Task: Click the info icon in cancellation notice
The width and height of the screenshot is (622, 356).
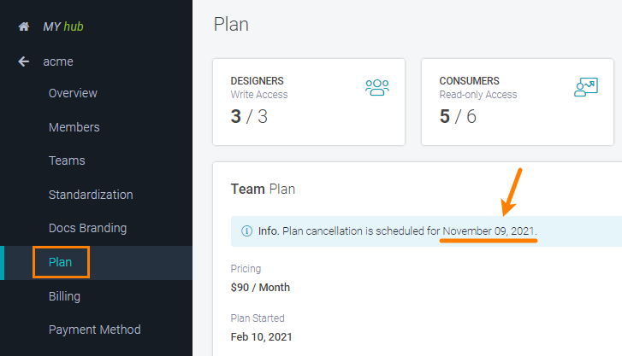Action: [x=247, y=231]
